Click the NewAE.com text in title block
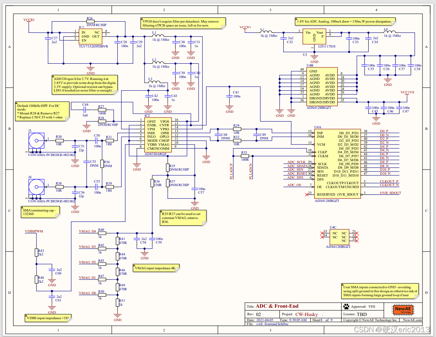The width and height of the screenshot is (436, 337). (x=412, y=320)
